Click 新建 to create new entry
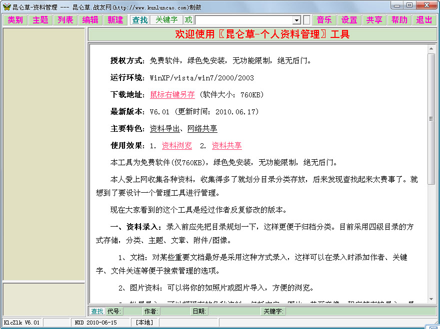Image resolution: width=440 pixels, height=329 pixels. pyautogui.click(x=115, y=20)
